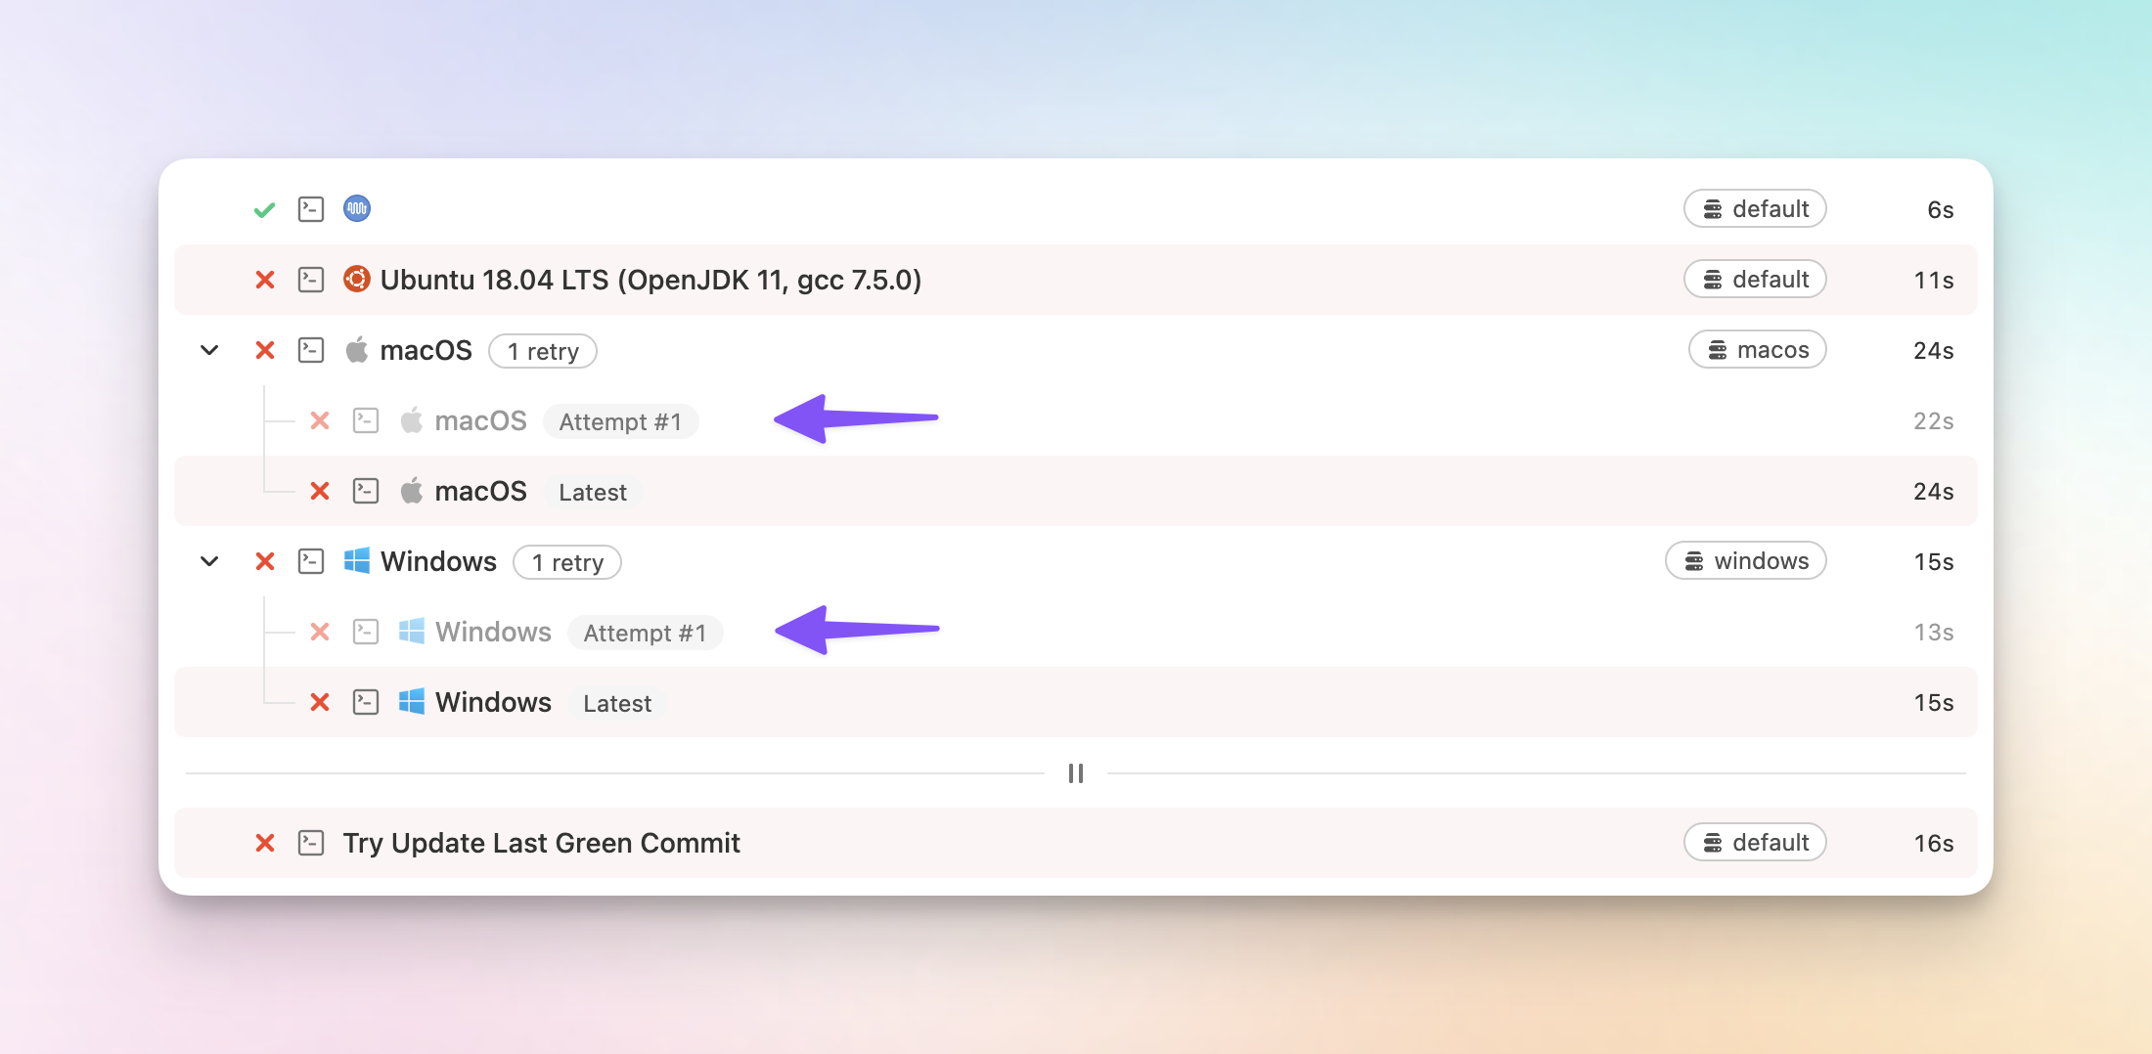
Task: Click the macOS parent job label
Action: pyautogui.click(x=426, y=350)
